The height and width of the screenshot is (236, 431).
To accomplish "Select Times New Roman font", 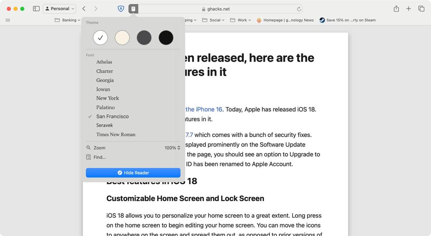I will (x=116, y=135).
